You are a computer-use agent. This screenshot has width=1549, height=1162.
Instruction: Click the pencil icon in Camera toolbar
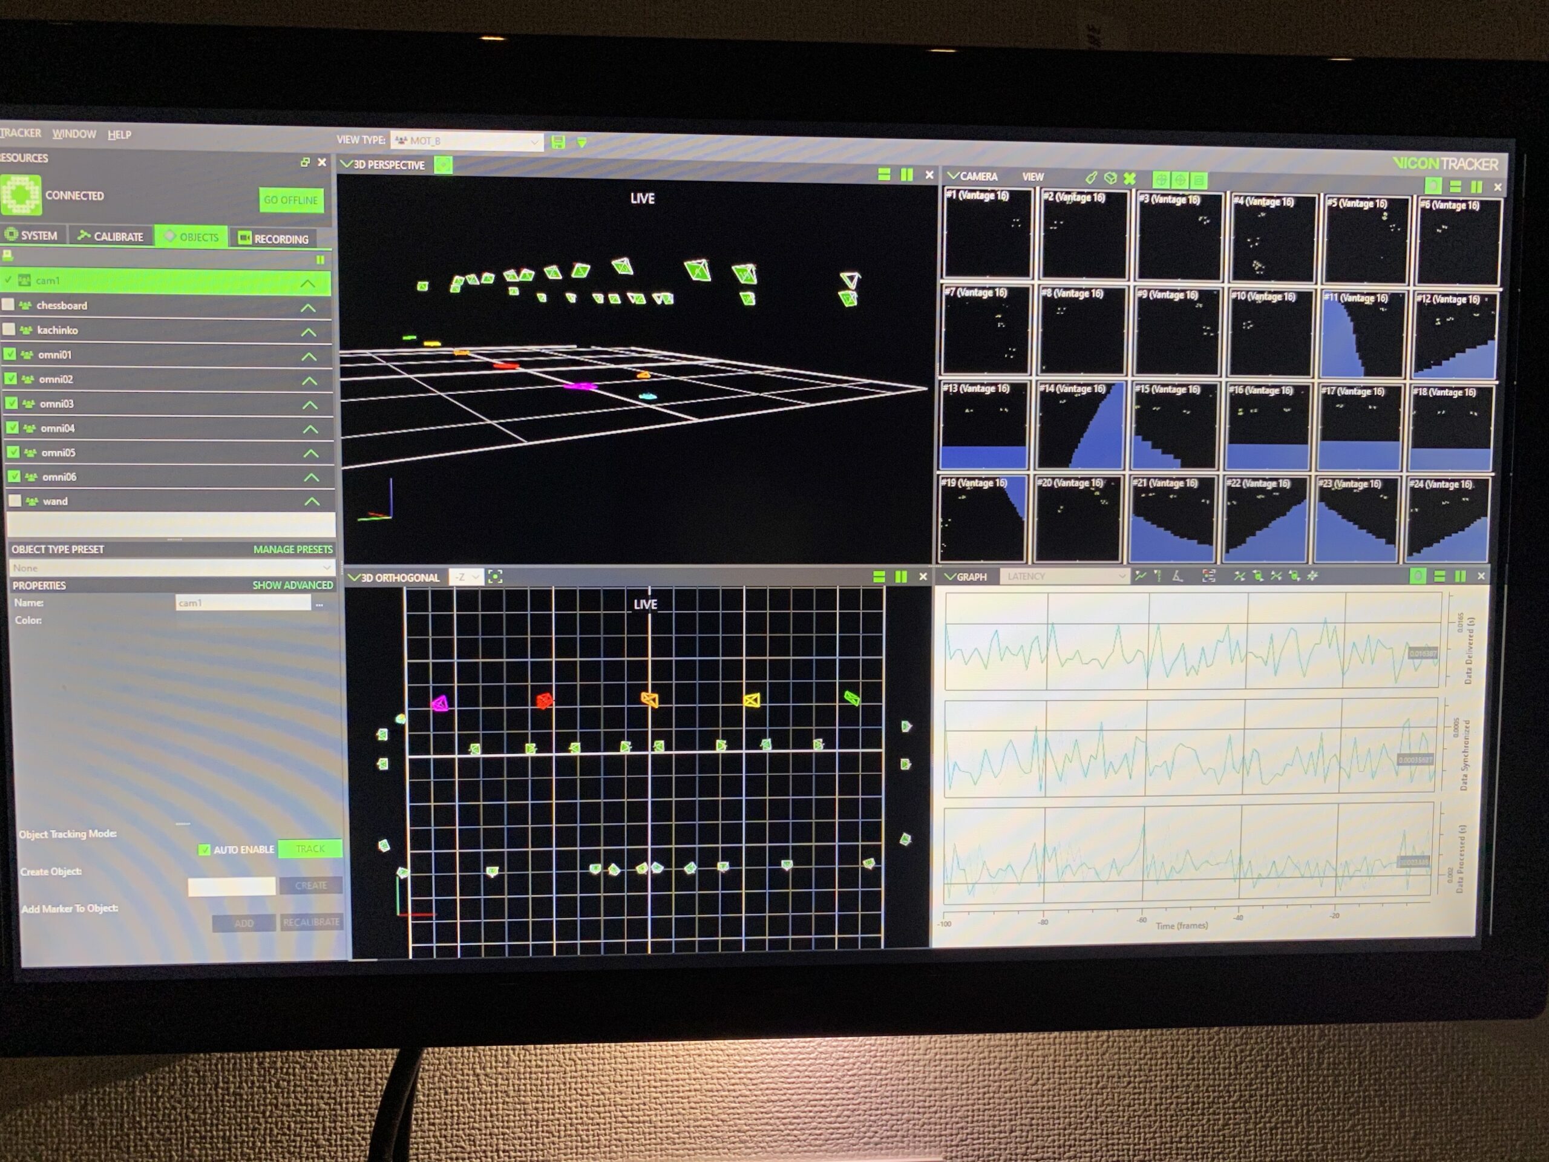[x=1091, y=178]
